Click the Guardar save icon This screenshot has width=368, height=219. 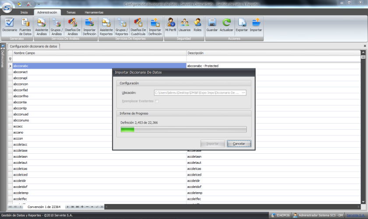click(x=212, y=25)
